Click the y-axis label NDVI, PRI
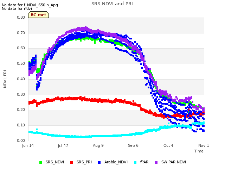The image size is (225, 169). 5,79
